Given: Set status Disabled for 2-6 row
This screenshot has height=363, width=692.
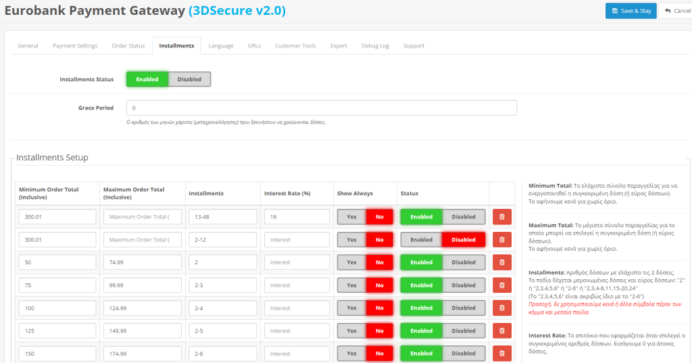Looking at the screenshot, I should [x=464, y=354].
